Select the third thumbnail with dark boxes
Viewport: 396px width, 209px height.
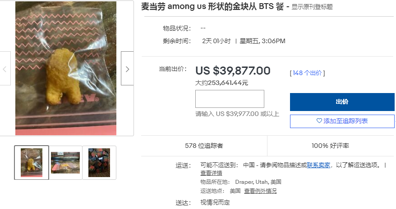click(99, 163)
